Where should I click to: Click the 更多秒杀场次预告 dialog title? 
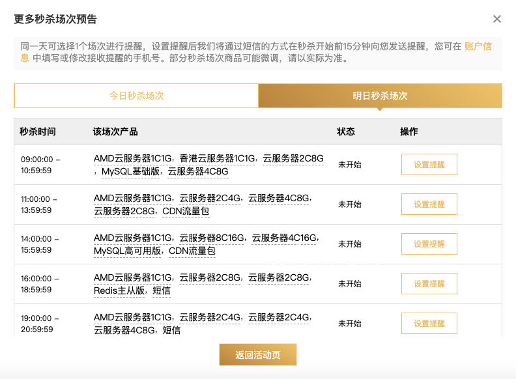pyautogui.click(x=55, y=19)
